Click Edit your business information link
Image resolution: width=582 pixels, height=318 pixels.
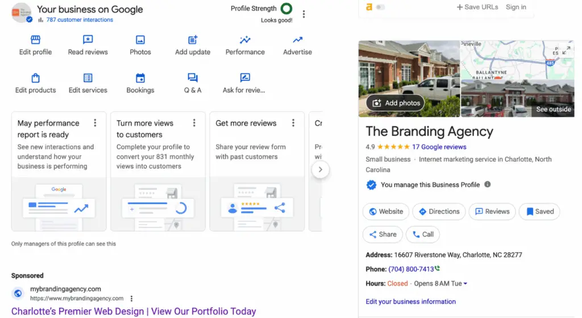(x=410, y=302)
